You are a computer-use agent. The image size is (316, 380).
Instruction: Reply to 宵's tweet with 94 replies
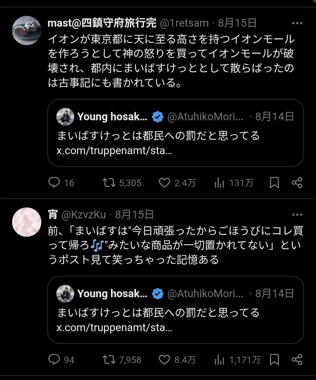point(54,360)
